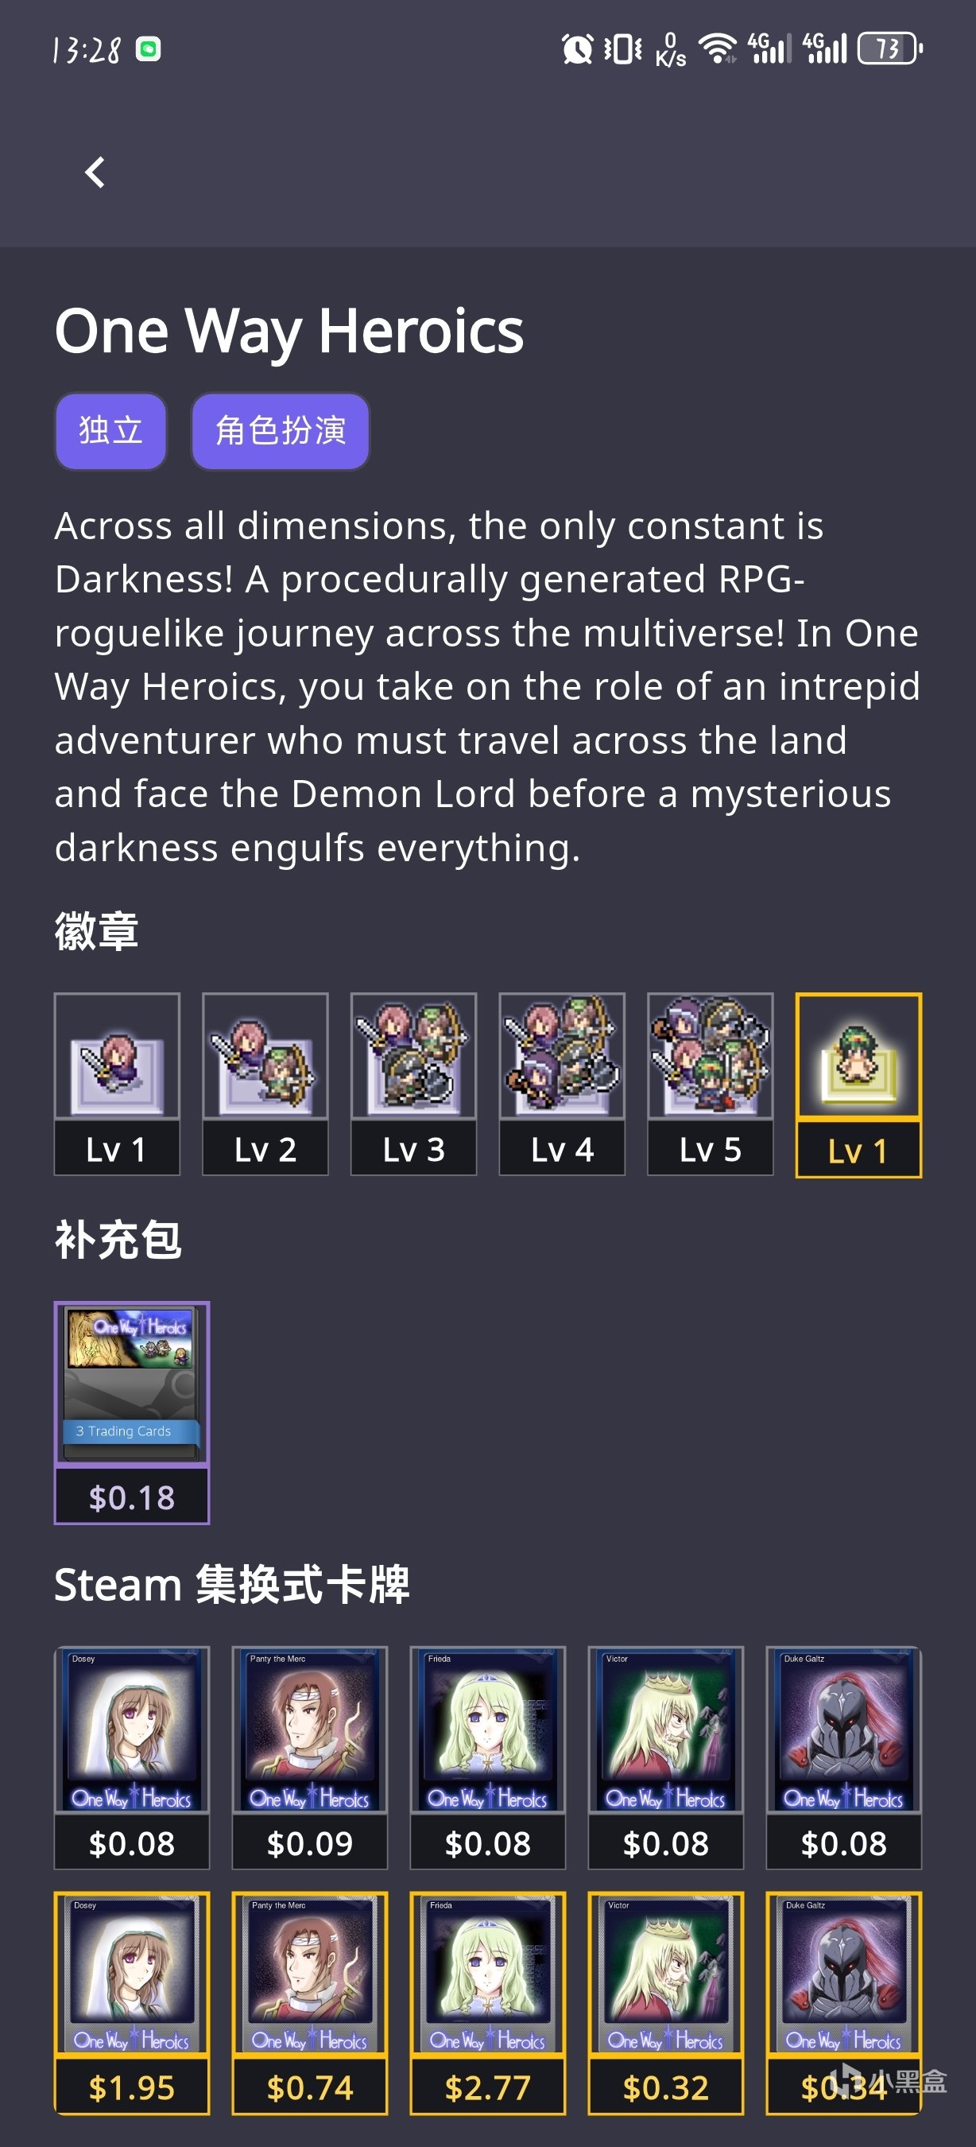Select the Lv 2 badge icon
The width and height of the screenshot is (976, 2147).
pos(265,1084)
